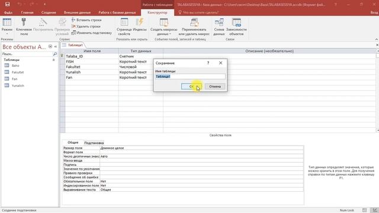Close the Сохранение dialog with X
This screenshot has width=379, height=213.
tap(220, 63)
